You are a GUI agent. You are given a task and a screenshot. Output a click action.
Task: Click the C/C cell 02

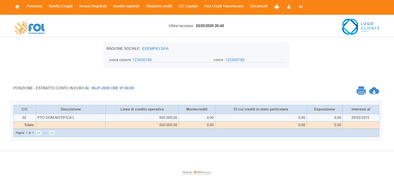[24, 117]
